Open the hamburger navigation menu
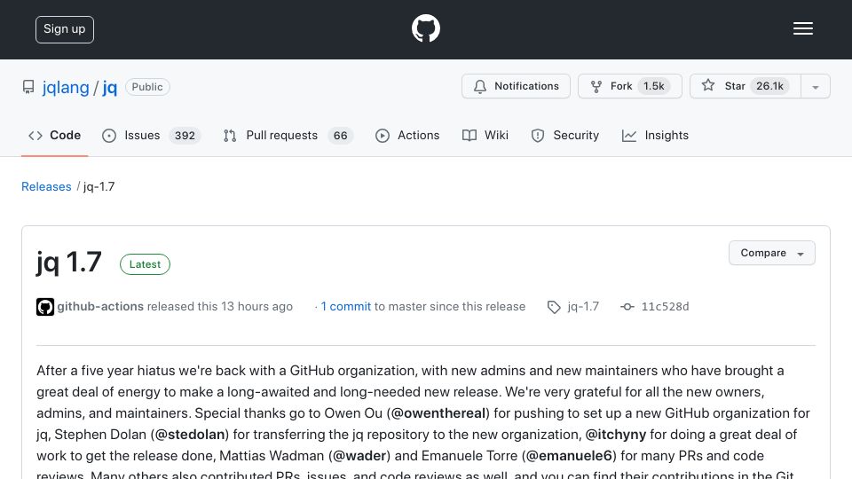852x479 pixels. pos(802,28)
